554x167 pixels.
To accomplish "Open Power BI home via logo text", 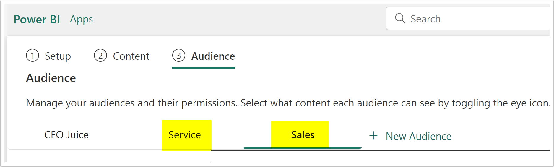I will click(x=37, y=19).
